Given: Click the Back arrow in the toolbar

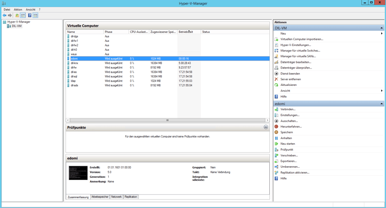Looking at the screenshot, I should (x=5, y=15).
